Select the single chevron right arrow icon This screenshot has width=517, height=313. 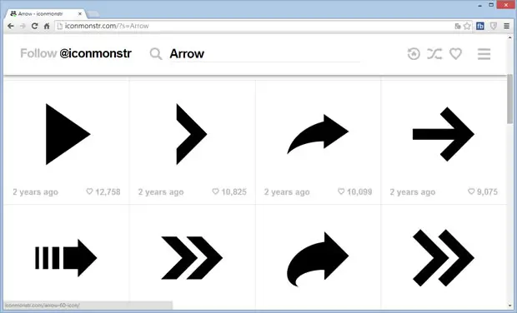[192, 134]
